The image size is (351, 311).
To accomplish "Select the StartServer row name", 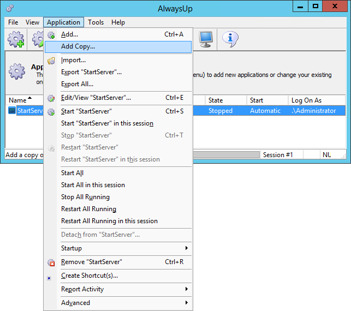I will (30, 111).
